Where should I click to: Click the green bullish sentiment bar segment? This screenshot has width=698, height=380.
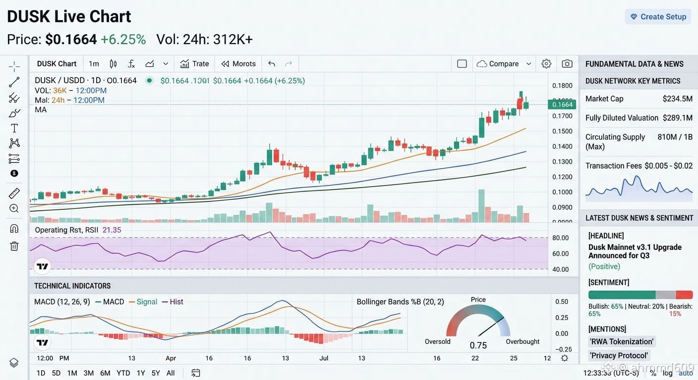[x=622, y=294]
